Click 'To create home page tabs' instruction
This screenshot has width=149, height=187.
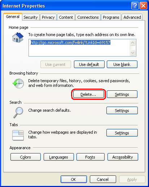(82, 35)
